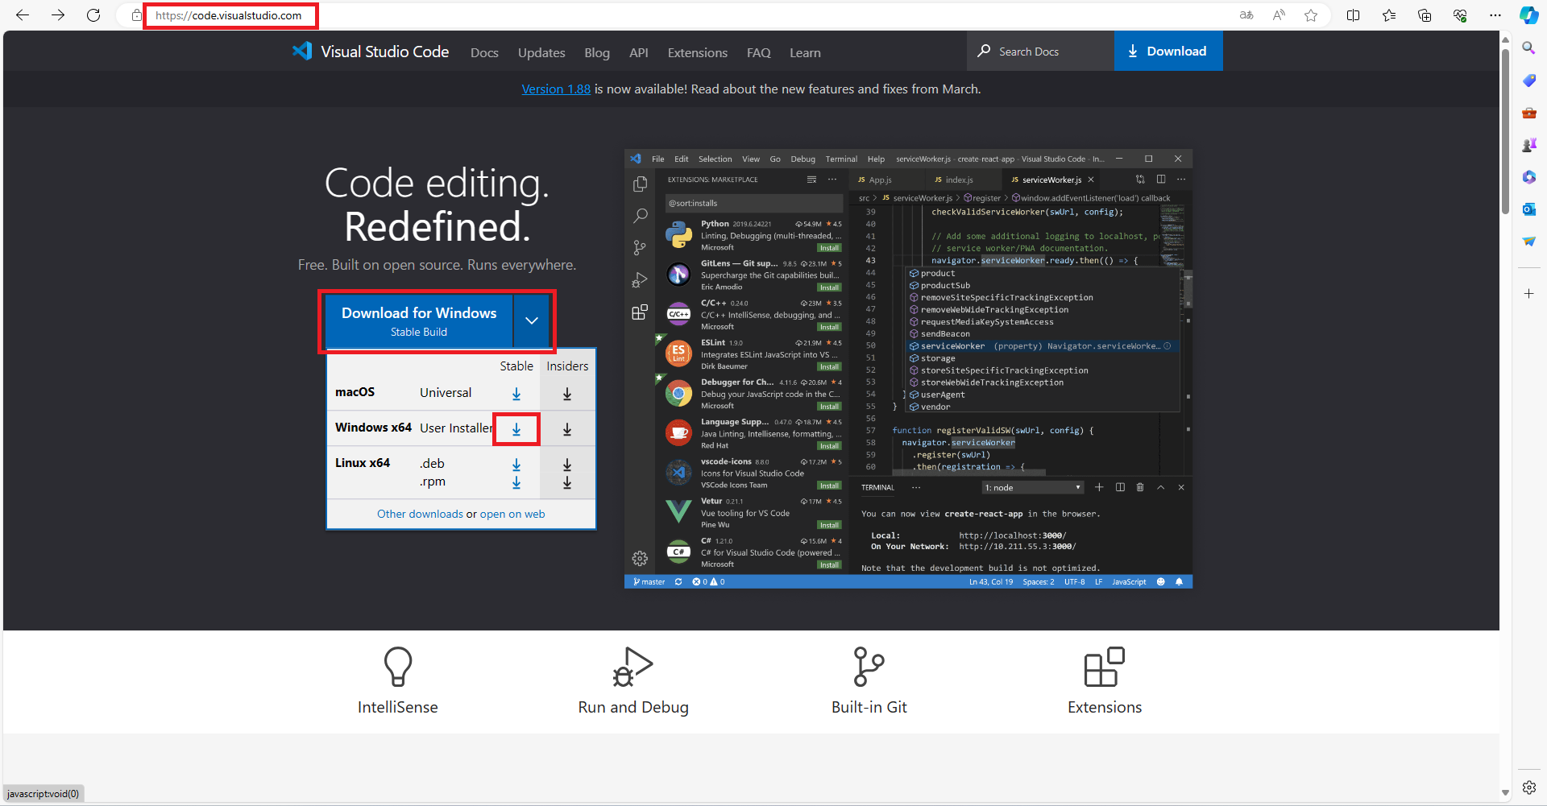The image size is (1547, 806).
Task: Download Windows x64 Insiders build
Action: (567, 429)
